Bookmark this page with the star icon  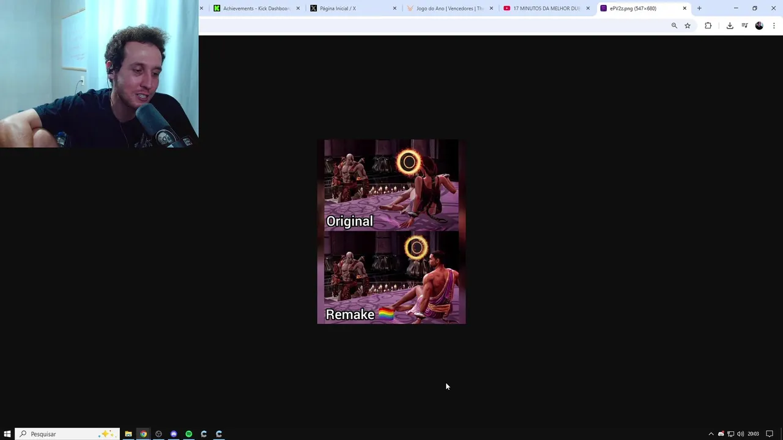pyautogui.click(x=688, y=26)
